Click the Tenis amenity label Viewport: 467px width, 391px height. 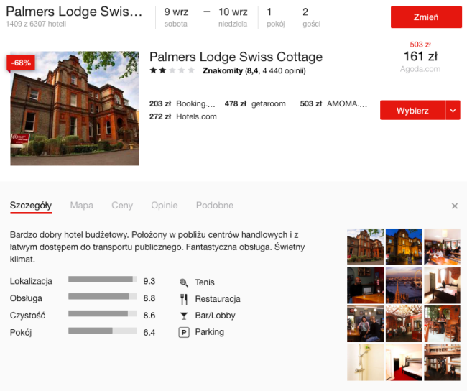[x=205, y=282]
